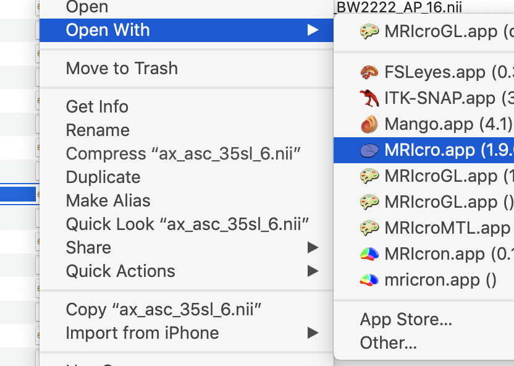Click the default MRIcroGL icon at top
514x366 pixels.
(369, 32)
